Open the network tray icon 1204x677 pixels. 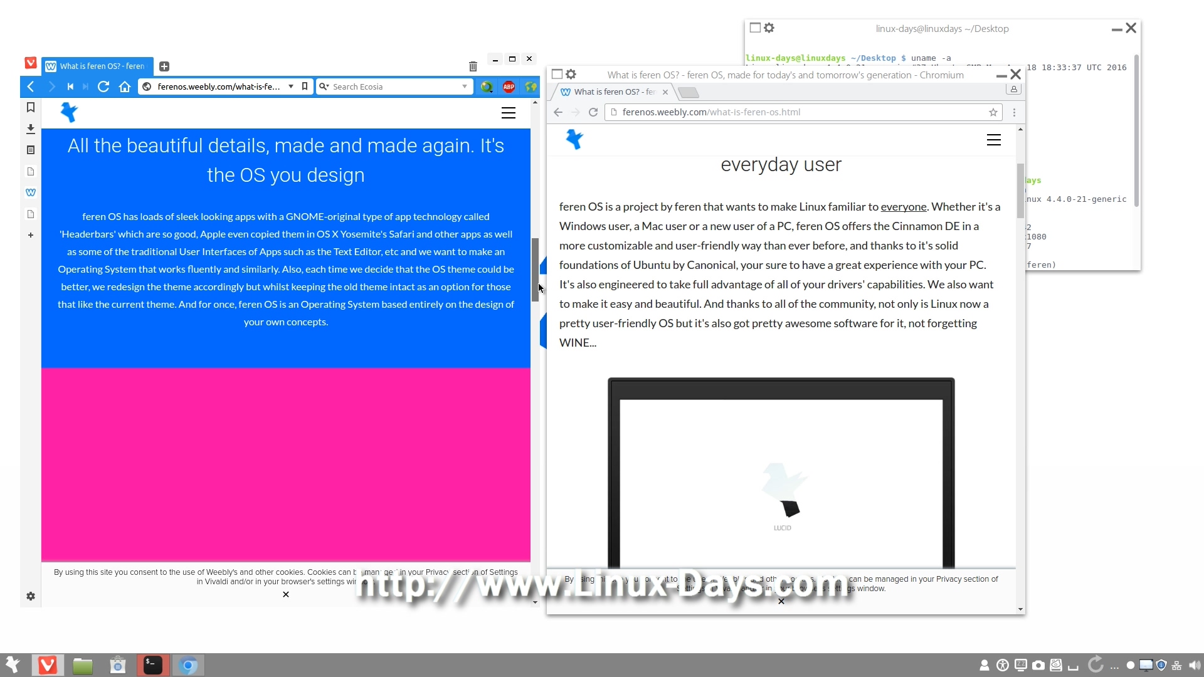coord(1177,665)
